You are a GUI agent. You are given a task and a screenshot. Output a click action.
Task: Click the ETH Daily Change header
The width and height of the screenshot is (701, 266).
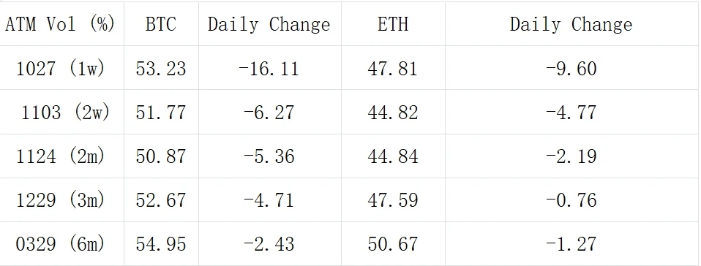point(571,24)
